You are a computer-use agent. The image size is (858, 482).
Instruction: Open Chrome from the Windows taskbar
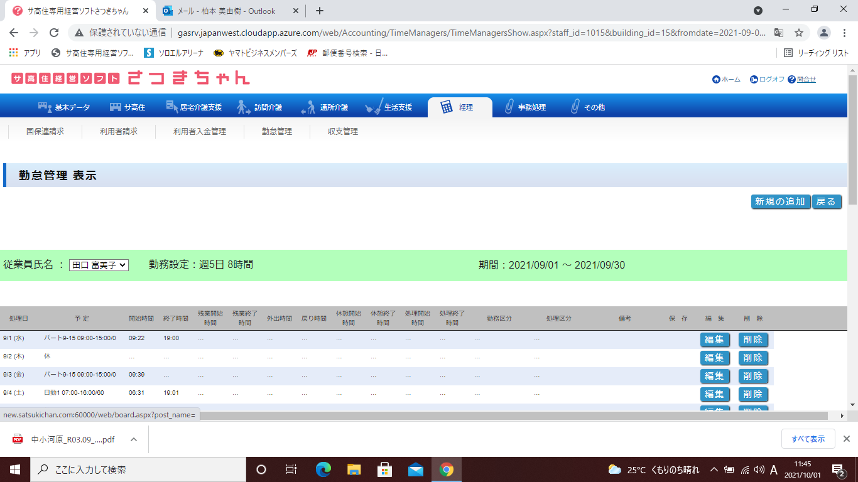click(x=447, y=469)
